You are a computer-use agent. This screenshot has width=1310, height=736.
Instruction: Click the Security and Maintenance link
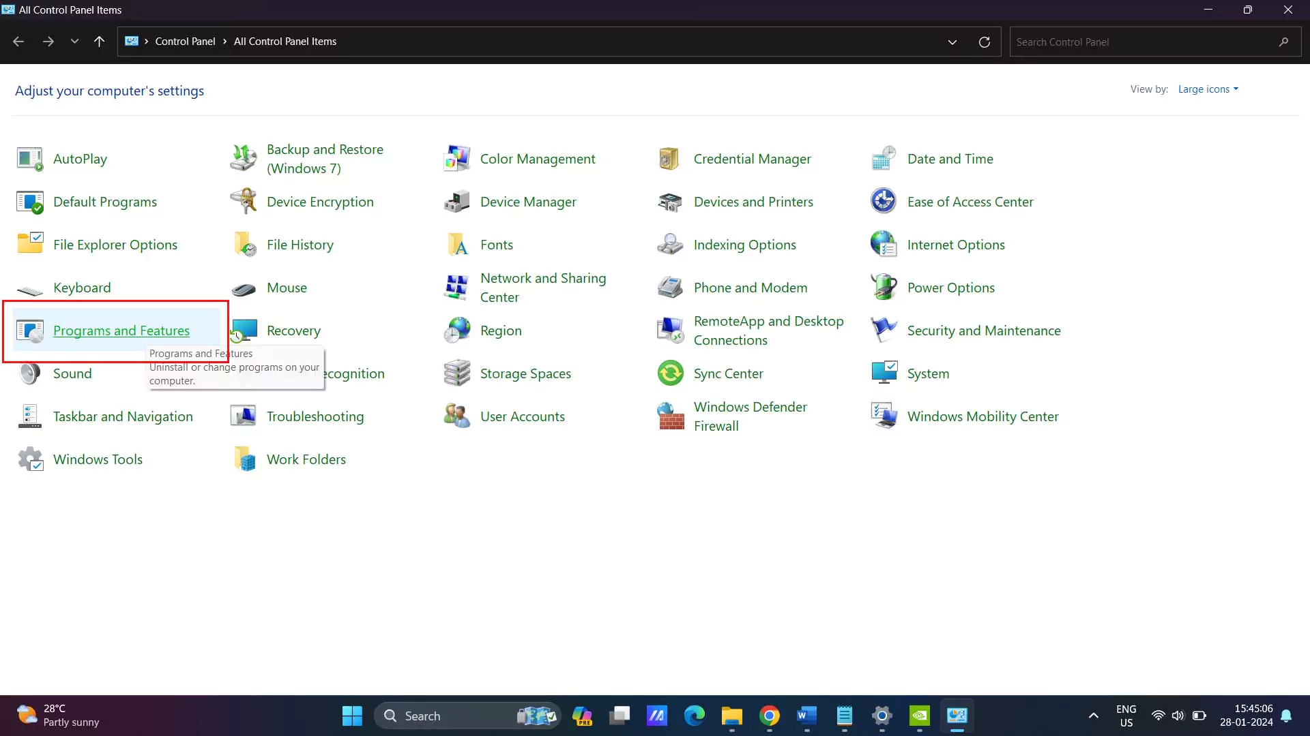(x=984, y=331)
